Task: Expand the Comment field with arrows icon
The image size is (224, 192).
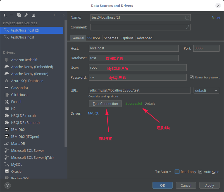Action: (188, 27)
